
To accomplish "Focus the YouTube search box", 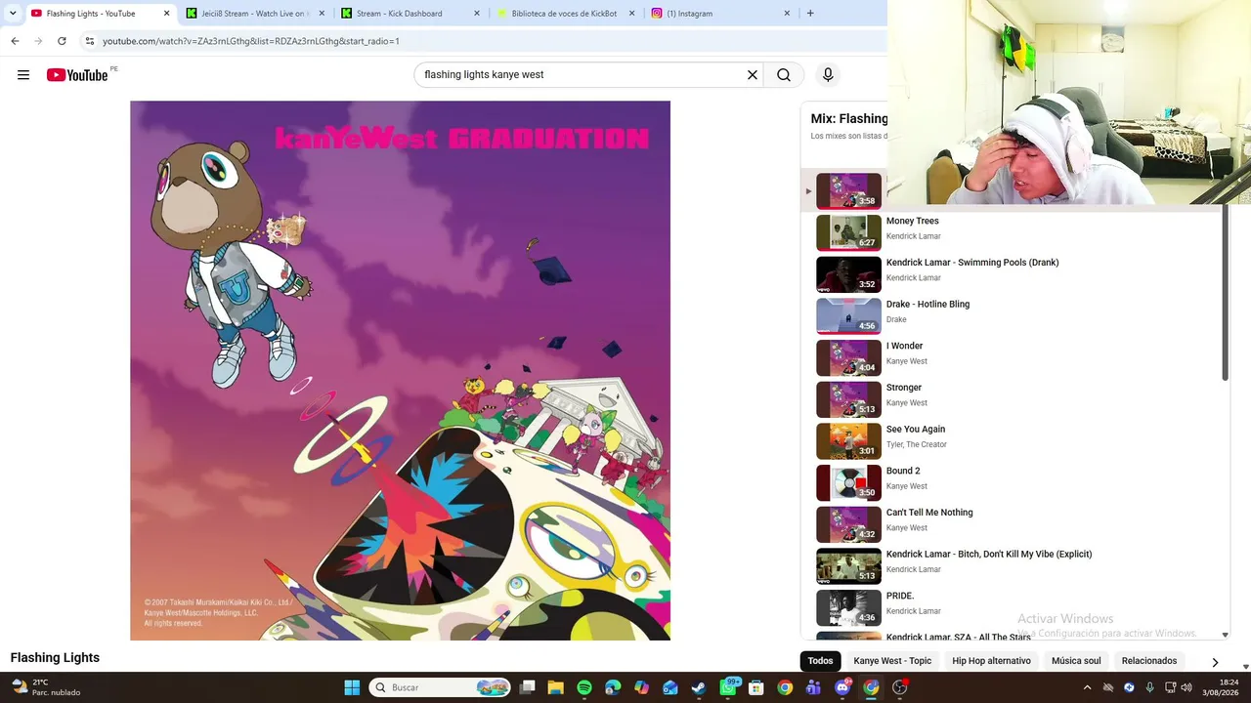I will 581,75.
